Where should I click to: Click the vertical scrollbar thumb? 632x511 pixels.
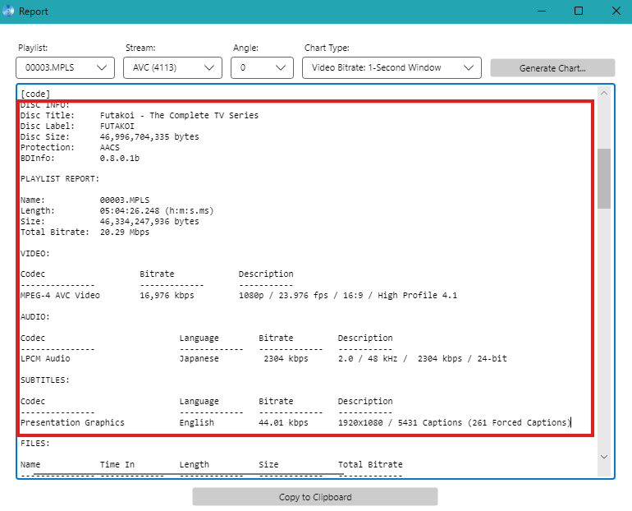click(604, 177)
